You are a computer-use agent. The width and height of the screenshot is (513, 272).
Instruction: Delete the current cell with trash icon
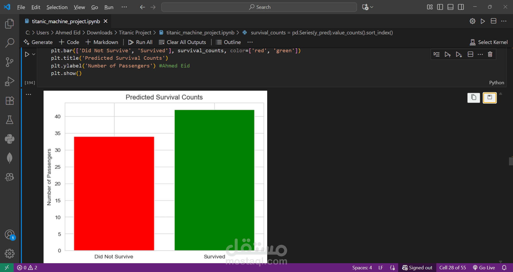[x=490, y=54]
